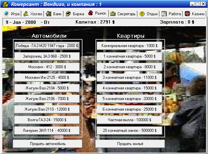This screenshot has width=208, height=154.
Task: Buy Волга ГАЗ-24 for 15000 $
Action: (47, 120)
